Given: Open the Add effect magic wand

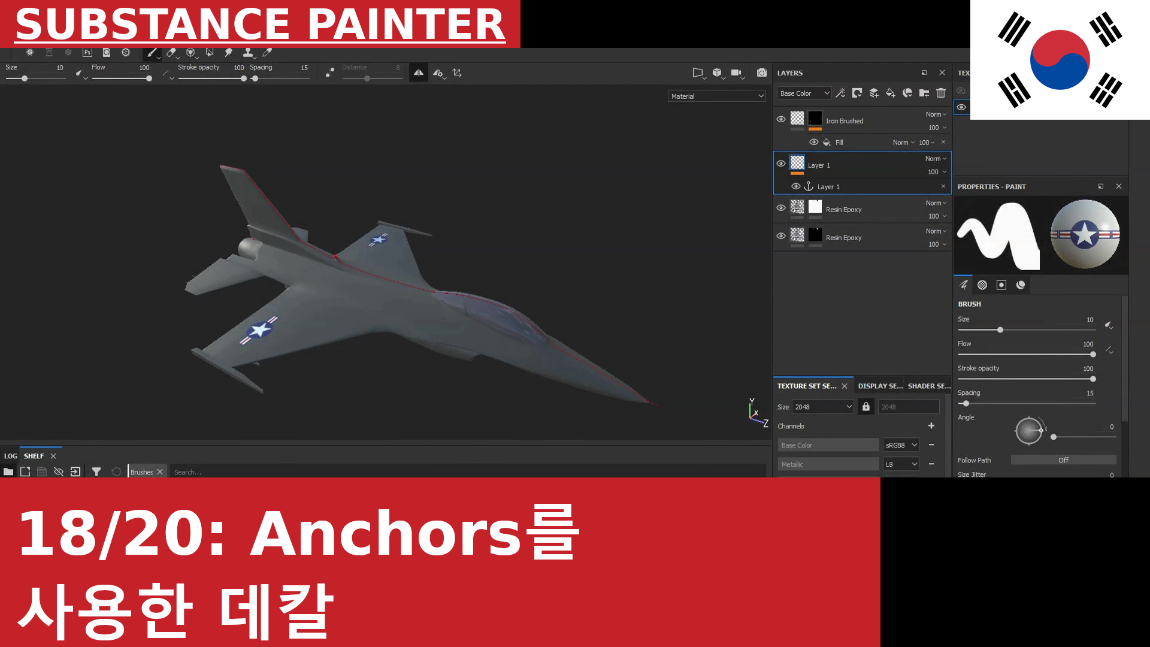Looking at the screenshot, I should point(840,93).
